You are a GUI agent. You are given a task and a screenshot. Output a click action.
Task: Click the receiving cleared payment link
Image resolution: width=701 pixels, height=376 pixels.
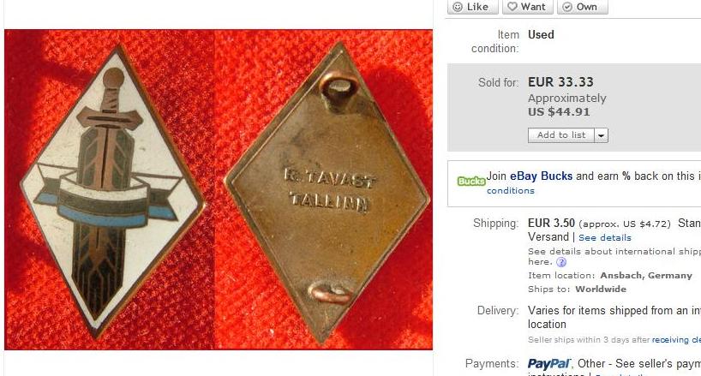pyautogui.click(x=676, y=340)
